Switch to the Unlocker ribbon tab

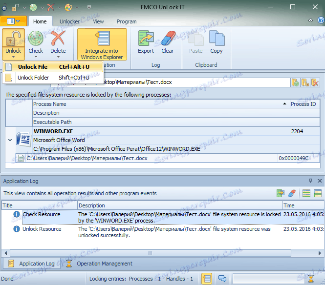pyautogui.click(x=69, y=21)
